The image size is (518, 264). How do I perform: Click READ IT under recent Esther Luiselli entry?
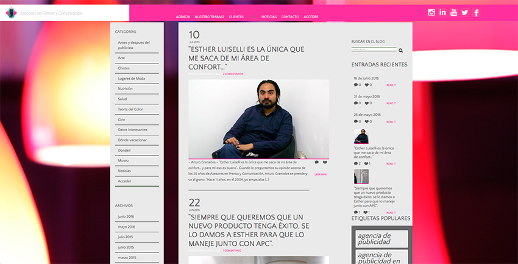(391, 164)
